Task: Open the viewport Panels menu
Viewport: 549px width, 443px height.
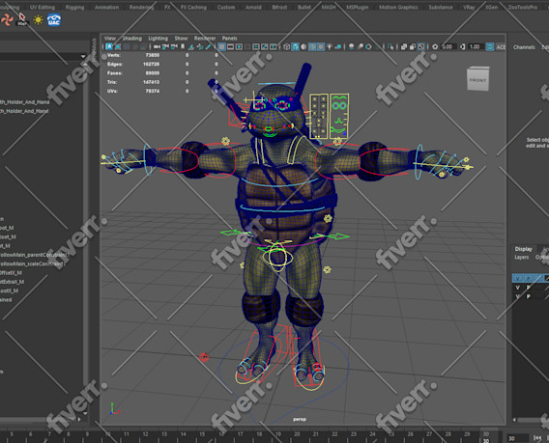Action: (x=230, y=38)
